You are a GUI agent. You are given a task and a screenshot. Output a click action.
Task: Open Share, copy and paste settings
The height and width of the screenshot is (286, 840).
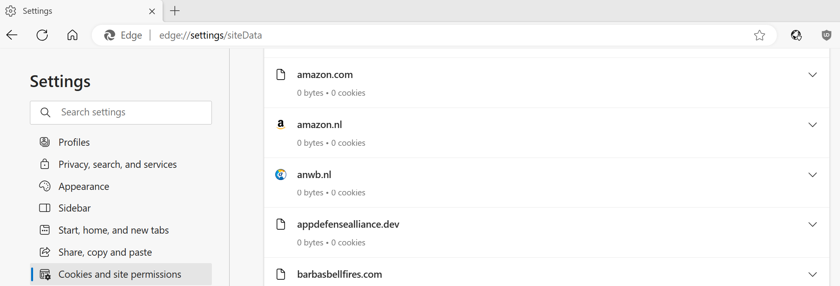click(x=105, y=252)
